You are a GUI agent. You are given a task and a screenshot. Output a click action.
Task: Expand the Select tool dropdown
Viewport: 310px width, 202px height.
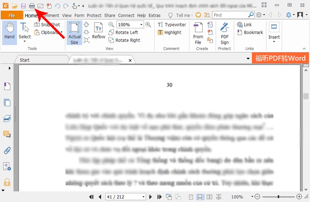(25, 42)
